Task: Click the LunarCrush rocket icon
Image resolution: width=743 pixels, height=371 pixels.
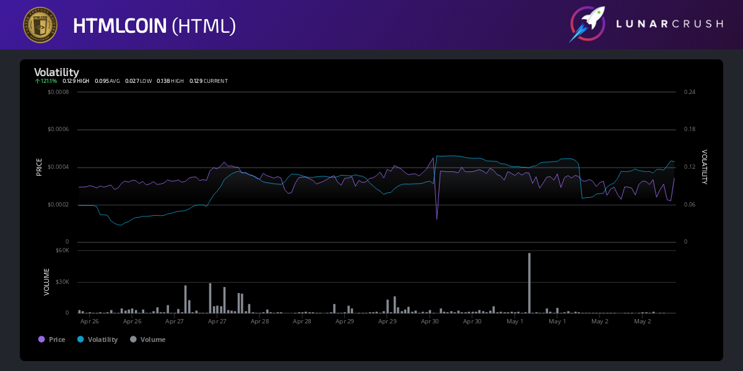Action: pos(587,25)
